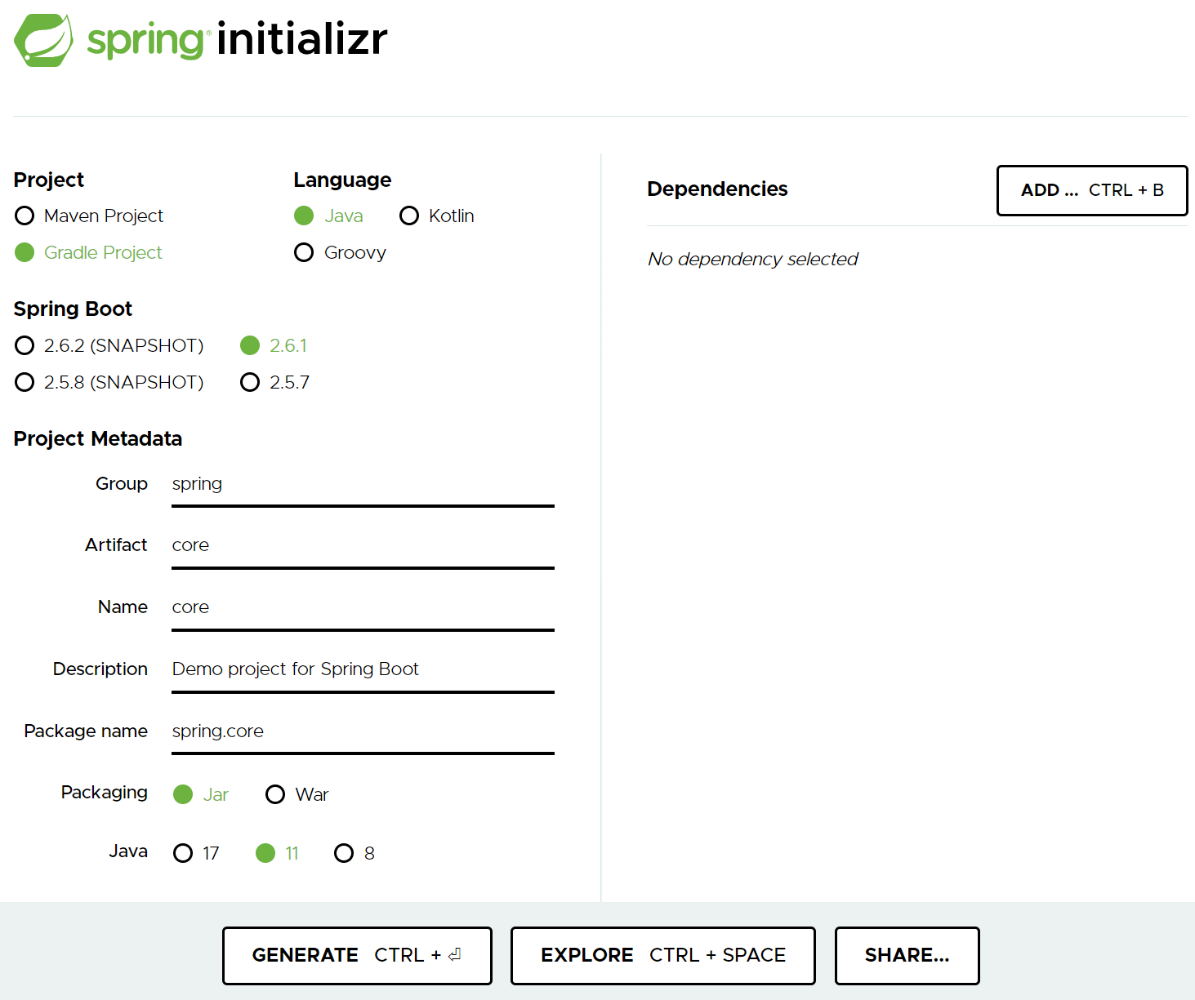Click 'No dependency selected' text
Viewport: 1195px width, 1000px height.
pos(752,260)
